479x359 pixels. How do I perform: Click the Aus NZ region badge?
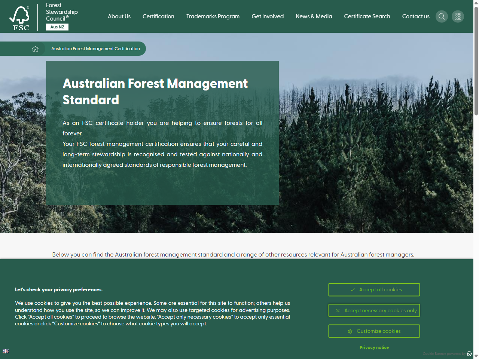click(x=57, y=27)
